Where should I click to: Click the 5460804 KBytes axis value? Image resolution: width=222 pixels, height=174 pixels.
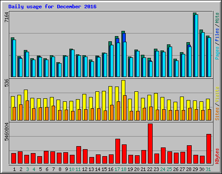pos(7,132)
